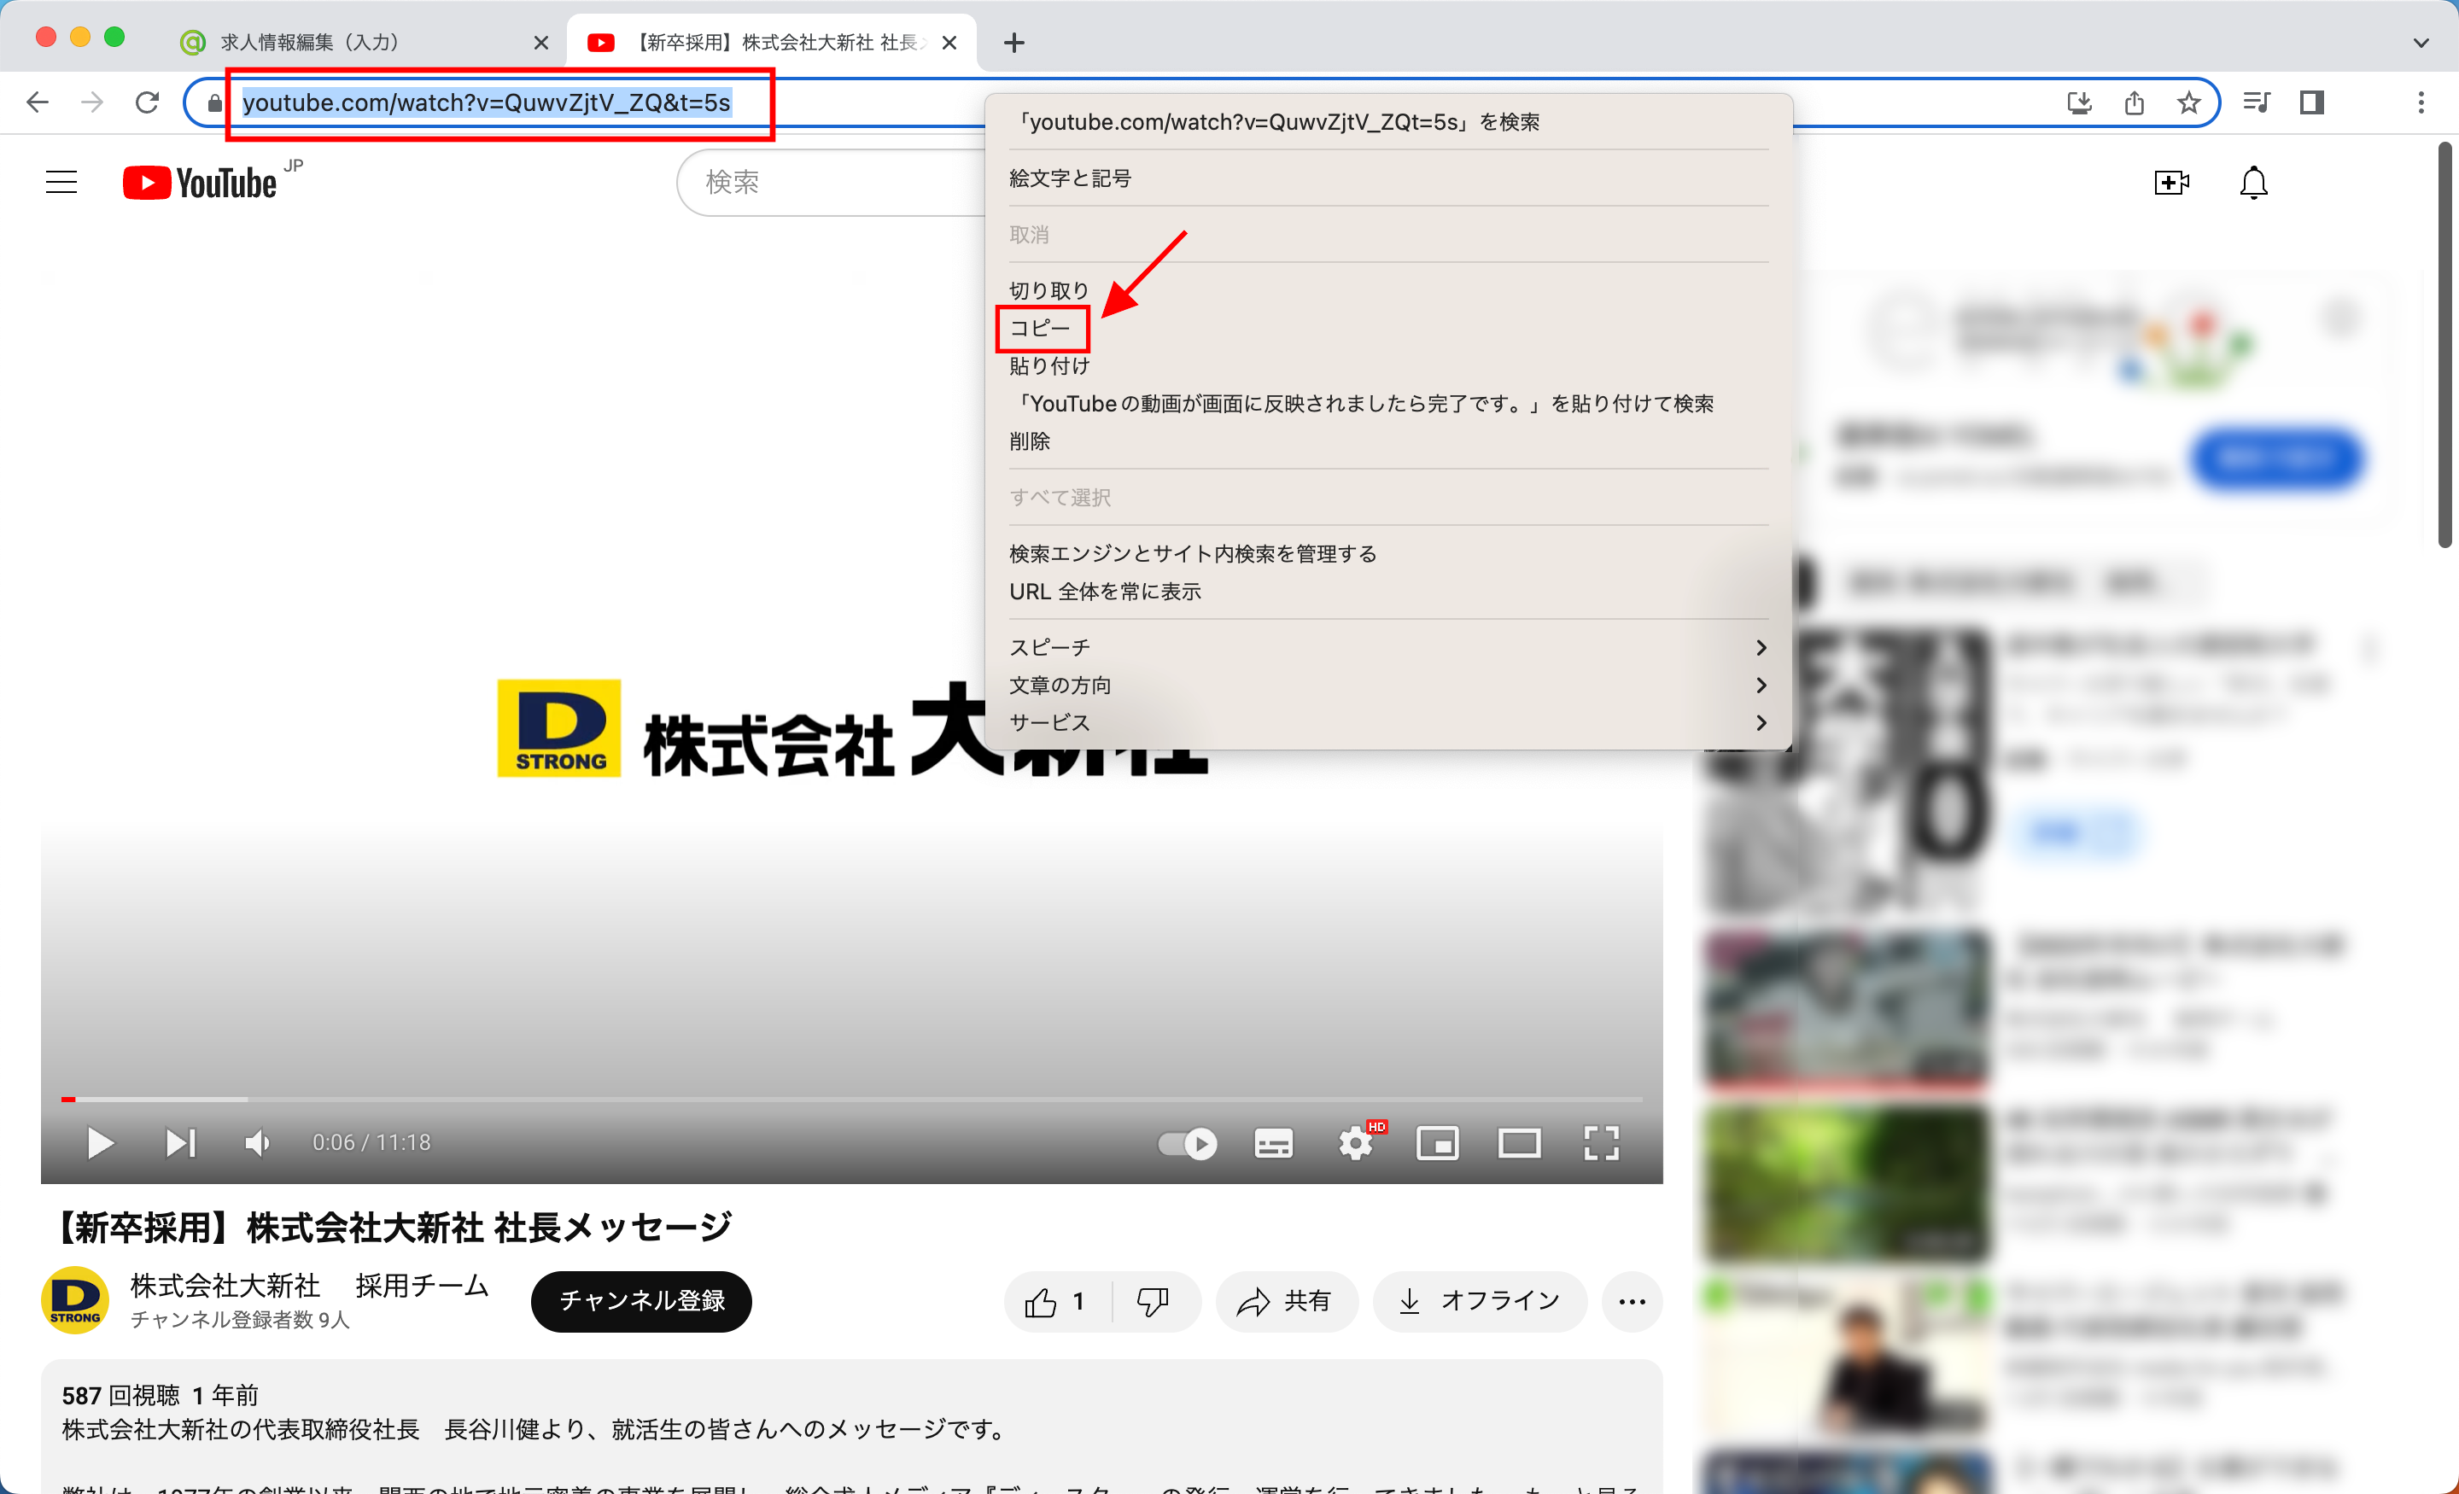This screenshot has width=2459, height=1494.
Task: Open the media control queue icon
Action: (x=2257, y=102)
